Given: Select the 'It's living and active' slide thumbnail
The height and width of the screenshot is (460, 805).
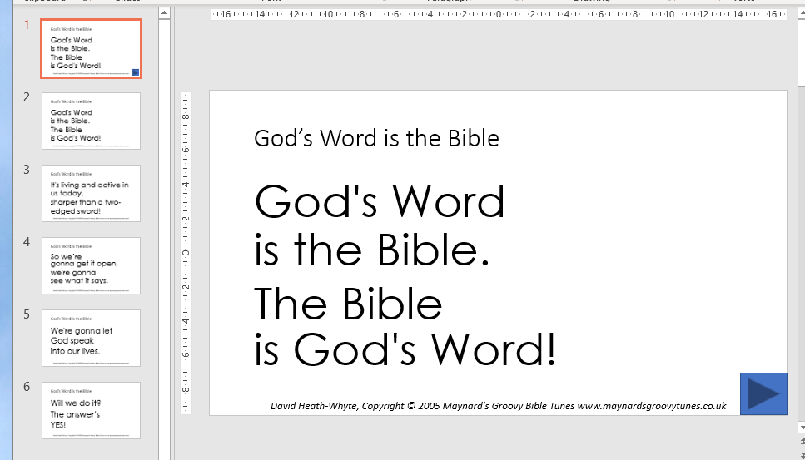Looking at the screenshot, I should point(91,194).
